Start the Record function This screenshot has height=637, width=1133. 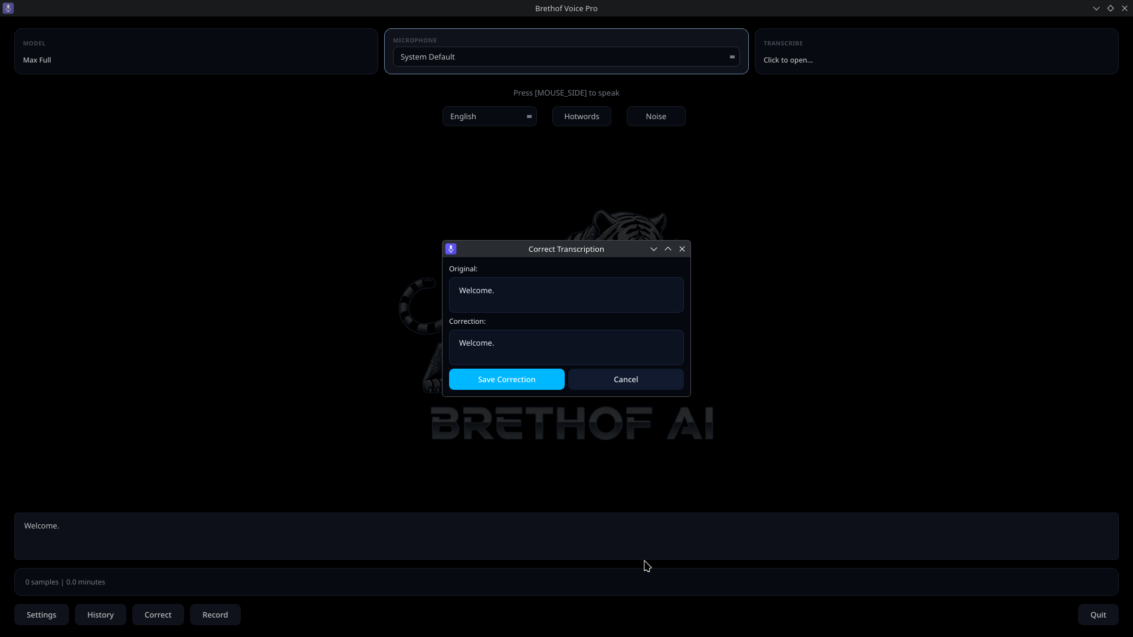(215, 615)
